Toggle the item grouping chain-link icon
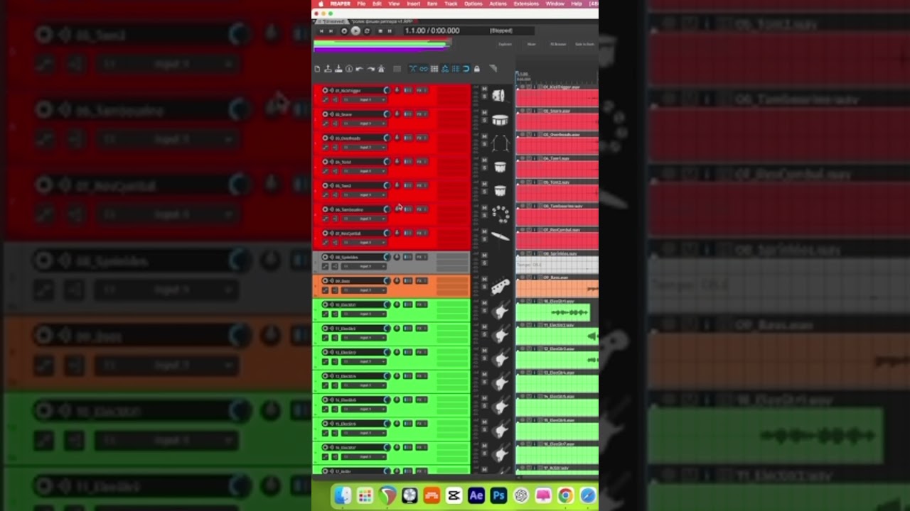The height and width of the screenshot is (511, 910). tap(423, 69)
